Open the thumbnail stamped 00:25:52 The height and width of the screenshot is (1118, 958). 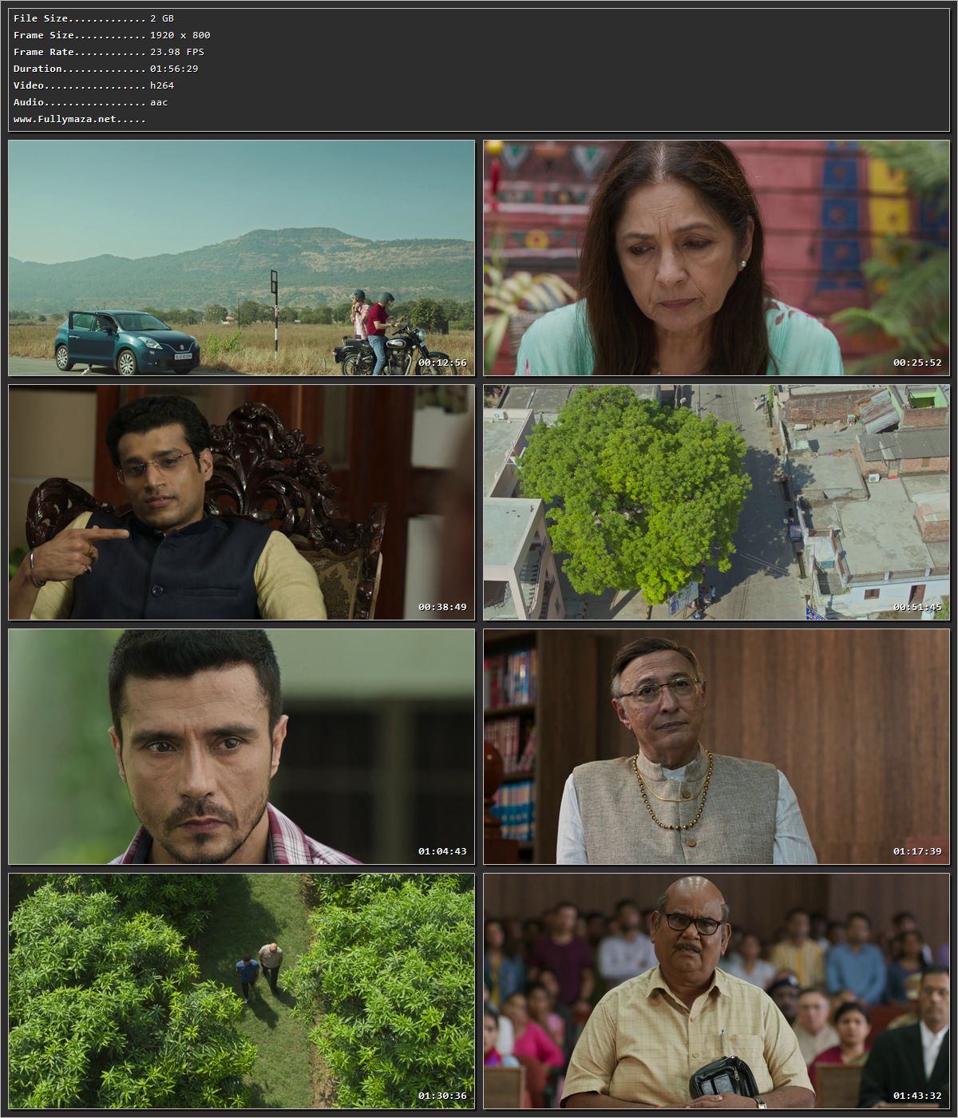click(x=716, y=258)
